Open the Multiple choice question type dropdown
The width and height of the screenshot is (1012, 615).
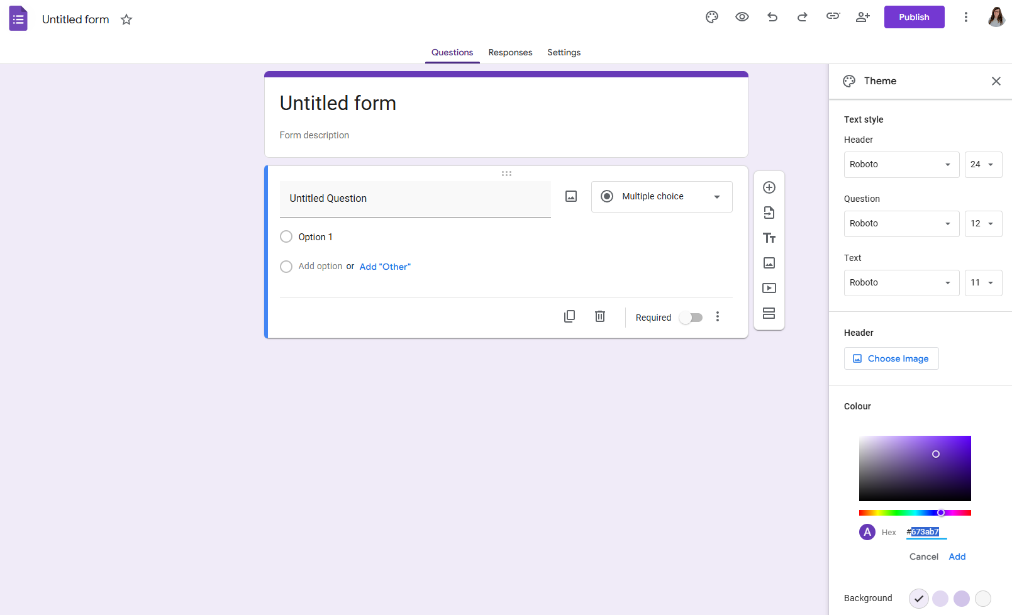click(x=661, y=196)
